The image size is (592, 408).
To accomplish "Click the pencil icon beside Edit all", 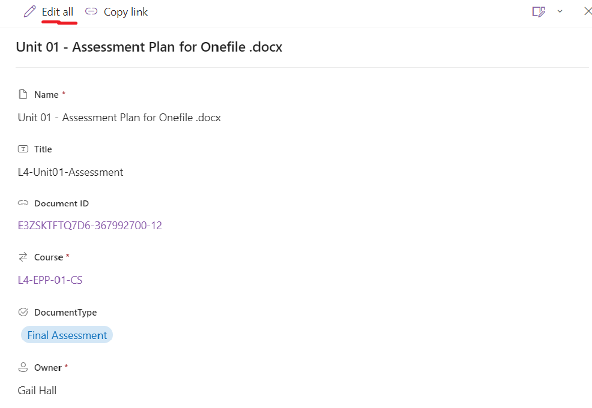I will 29,12.
